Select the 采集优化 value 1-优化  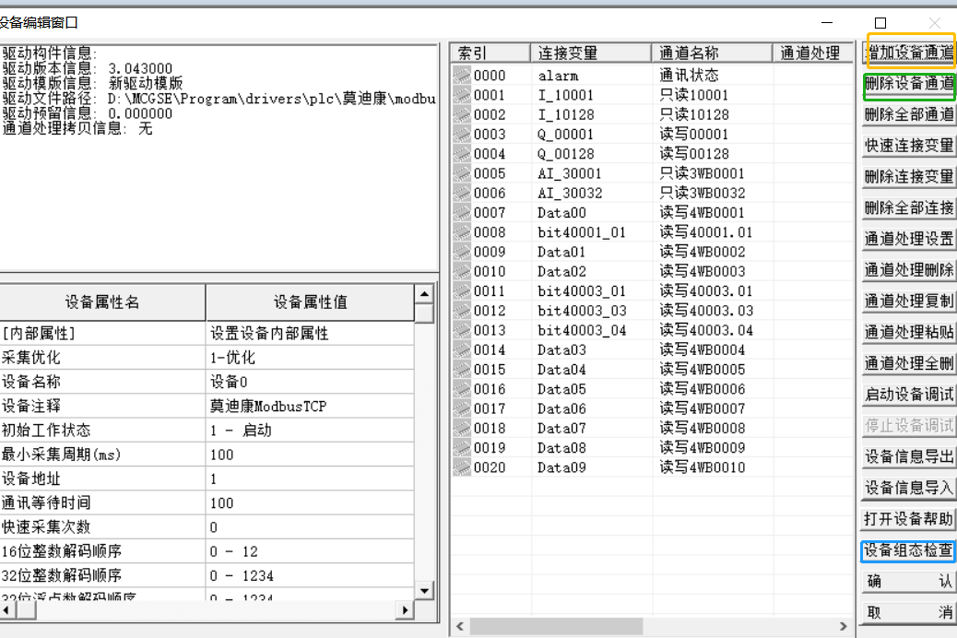coord(310,358)
